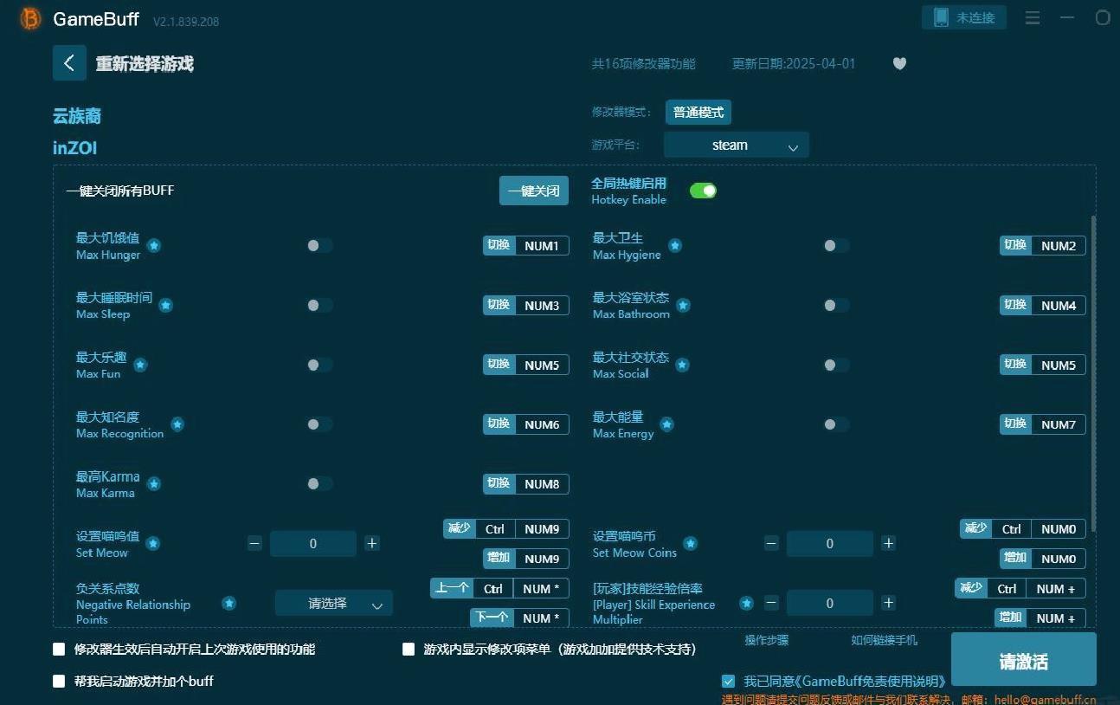Image resolution: width=1120 pixels, height=705 pixels.
Task: Click the NUM4 hotkey for Max Bathroom
Action: (1059, 306)
